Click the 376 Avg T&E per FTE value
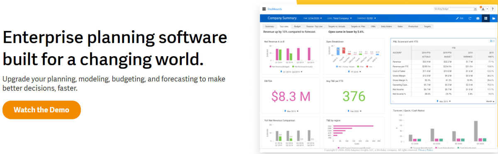 (x=354, y=96)
